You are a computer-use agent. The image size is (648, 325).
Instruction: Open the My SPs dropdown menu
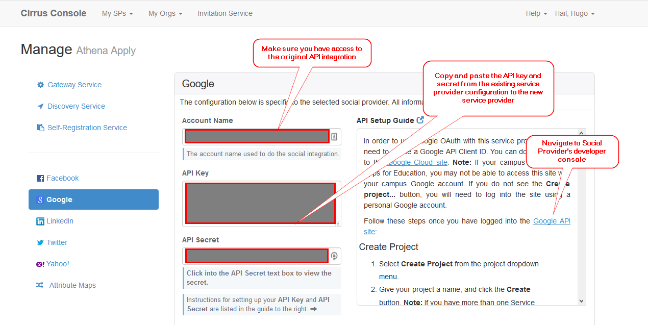(117, 13)
